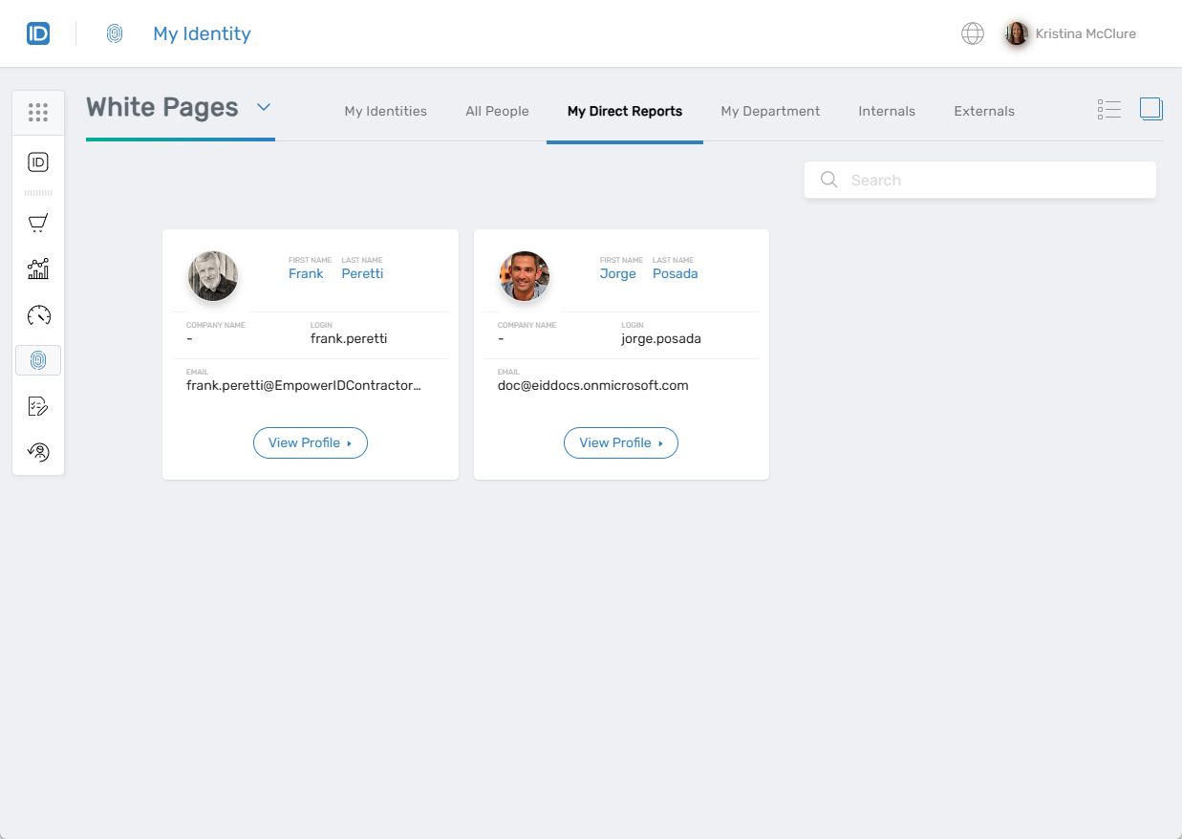Switch to the All People tab
Viewport: 1182px width, 839px height.
(x=497, y=111)
